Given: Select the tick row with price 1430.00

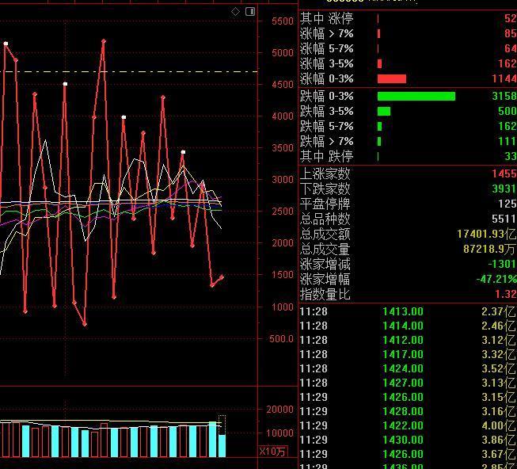Looking at the screenshot, I should 409,440.
